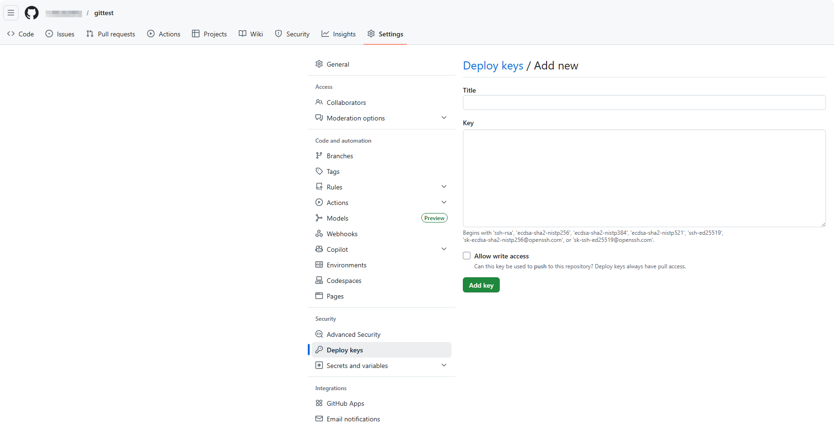Click the GitHub Octocat logo
Image resolution: width=834 pixels, height=436 pixels.
[32, 13]
